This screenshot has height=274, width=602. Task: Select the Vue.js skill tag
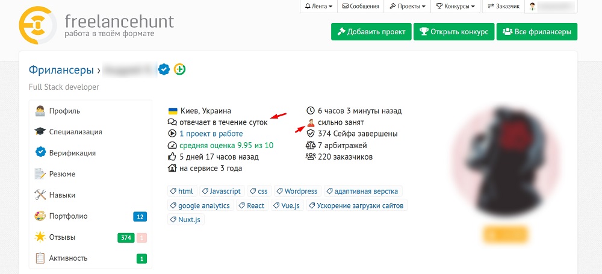tap(287, 205)
